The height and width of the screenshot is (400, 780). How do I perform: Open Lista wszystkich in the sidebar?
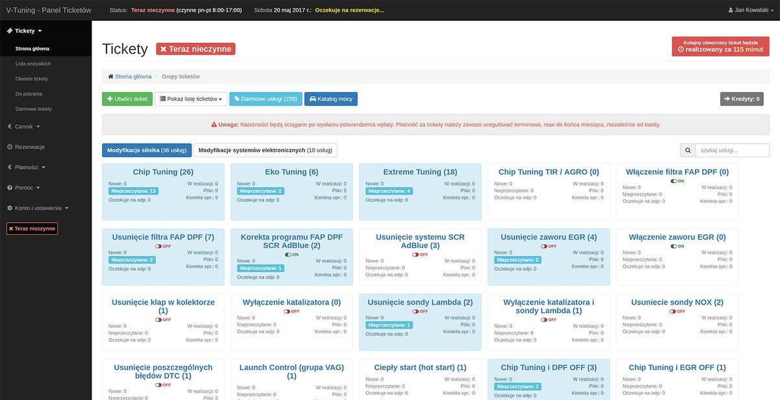(x=33, y=64)
